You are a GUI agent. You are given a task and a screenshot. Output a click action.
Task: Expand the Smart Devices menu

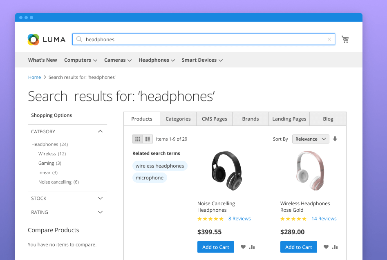pyautogui.click(x=202, y=60)
